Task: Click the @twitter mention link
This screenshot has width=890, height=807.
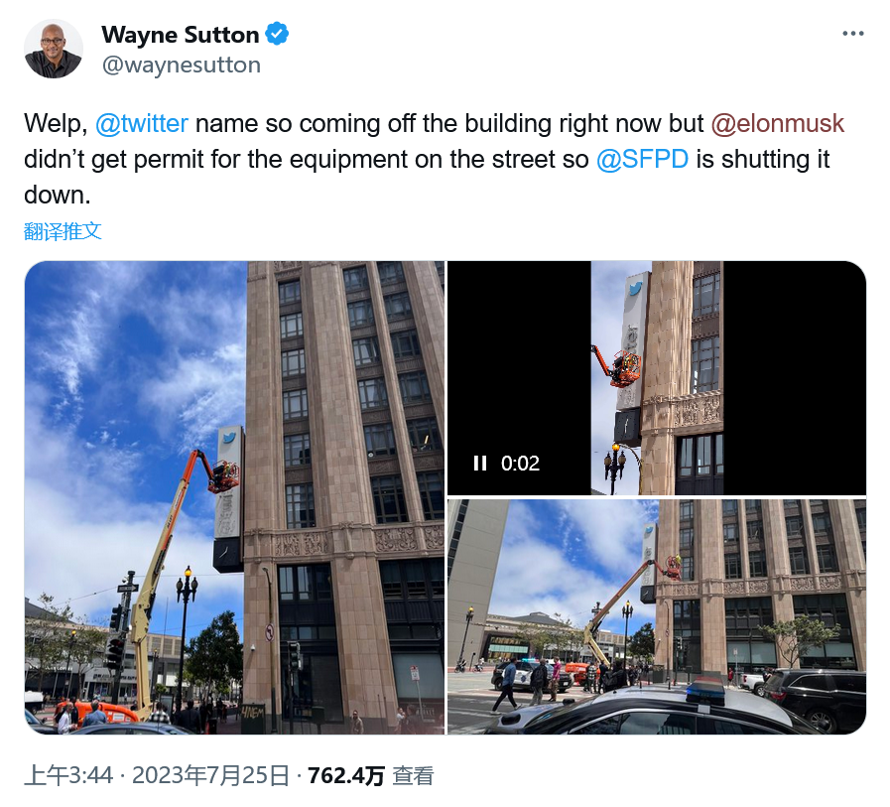Action: 141,123
